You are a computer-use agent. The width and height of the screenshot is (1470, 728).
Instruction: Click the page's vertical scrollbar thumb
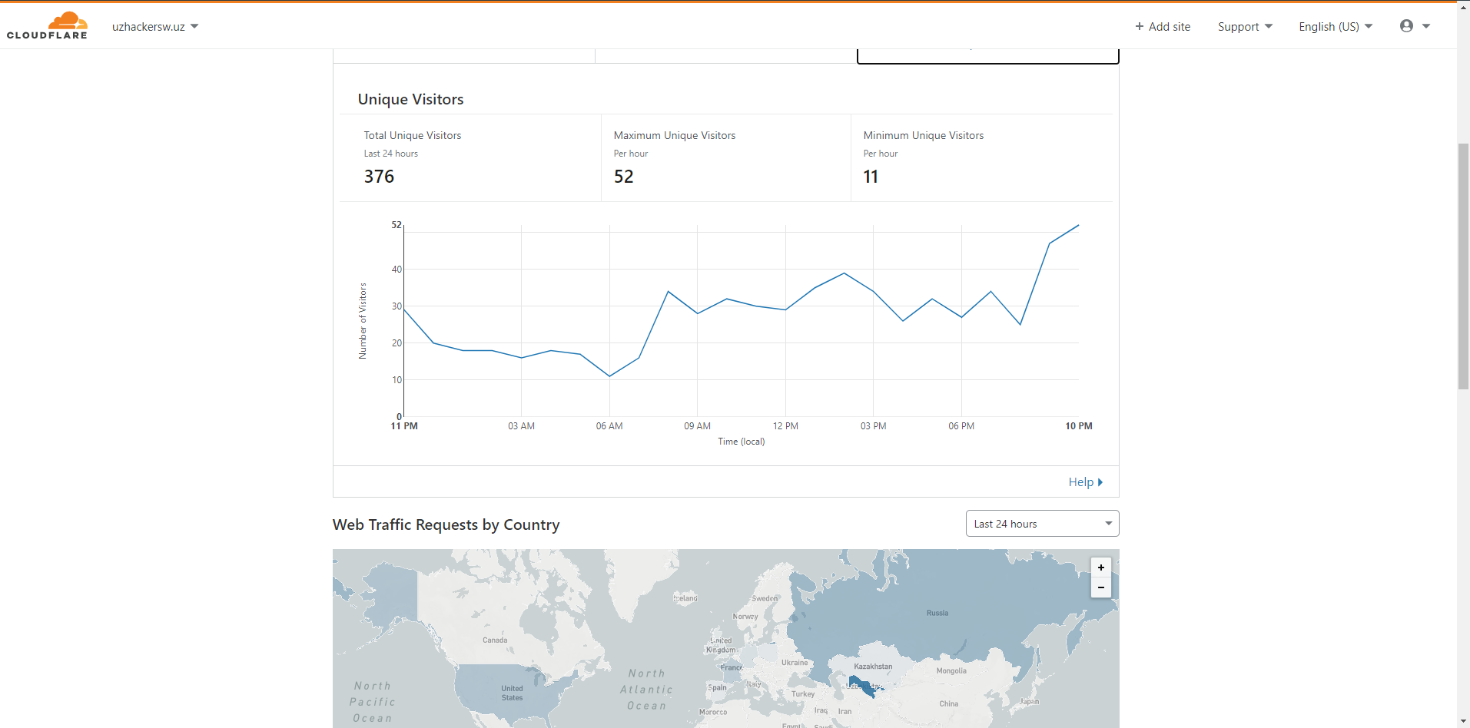(x=1463, y=266)
